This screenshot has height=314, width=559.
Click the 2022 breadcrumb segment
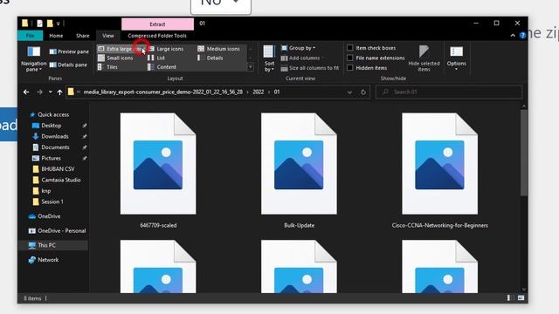pos(259,92)
